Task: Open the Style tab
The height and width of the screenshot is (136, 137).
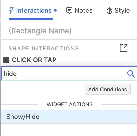Action: [118, 11]
